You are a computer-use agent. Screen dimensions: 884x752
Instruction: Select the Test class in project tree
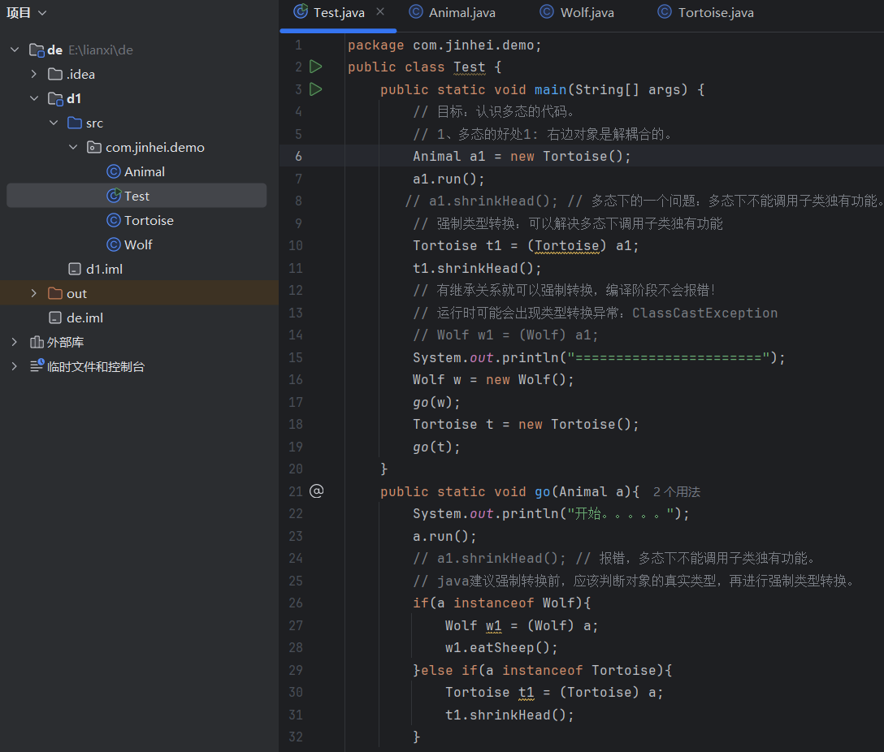(x=136, y=196)
